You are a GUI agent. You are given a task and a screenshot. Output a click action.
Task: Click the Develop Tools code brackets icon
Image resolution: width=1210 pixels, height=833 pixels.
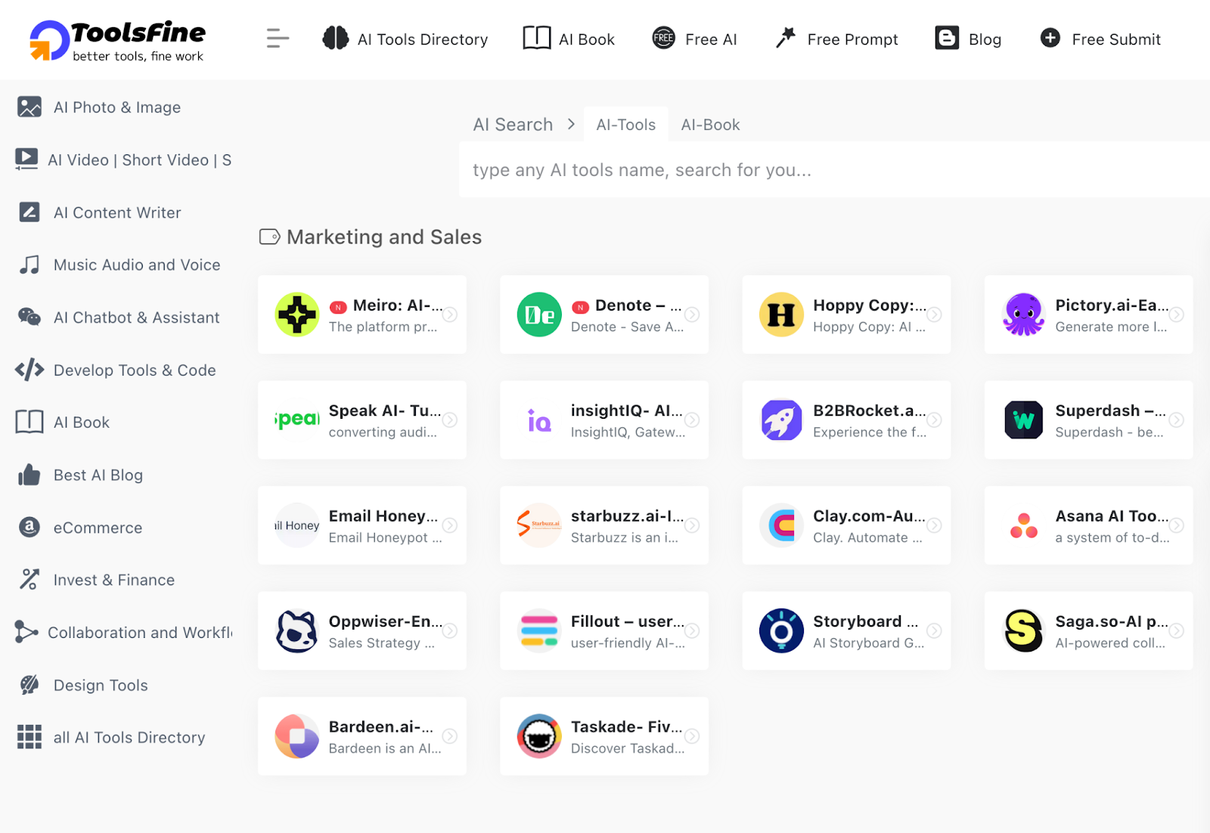(x=29, y=370)
